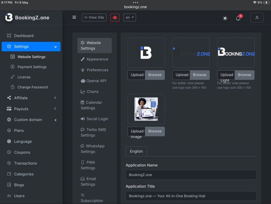Viewport: 271px width, 204px height.
Task: Tap the Wi-Fi status icon
Action: 255,2
